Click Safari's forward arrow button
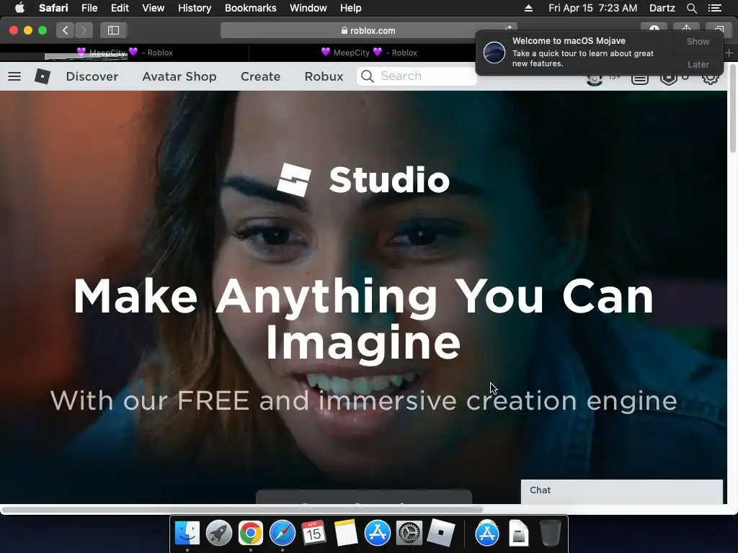Image resolution: width=738 pixels, height=553 pixels. pos(84,30)
